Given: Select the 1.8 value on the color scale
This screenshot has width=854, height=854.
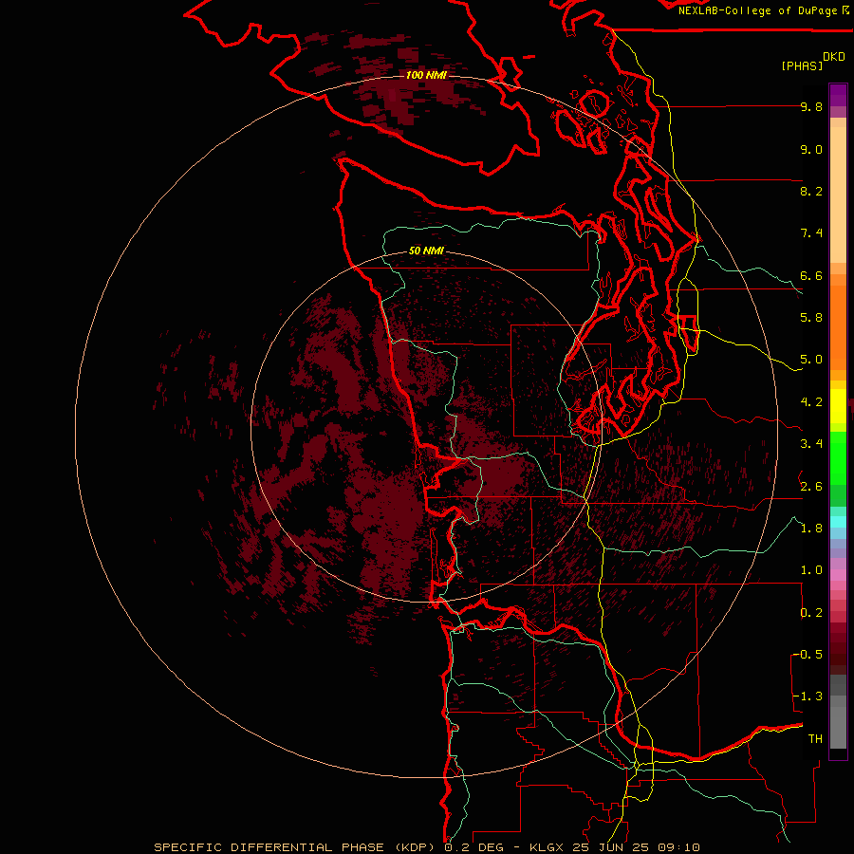Looking at the screenshot, I should (811, 529).
